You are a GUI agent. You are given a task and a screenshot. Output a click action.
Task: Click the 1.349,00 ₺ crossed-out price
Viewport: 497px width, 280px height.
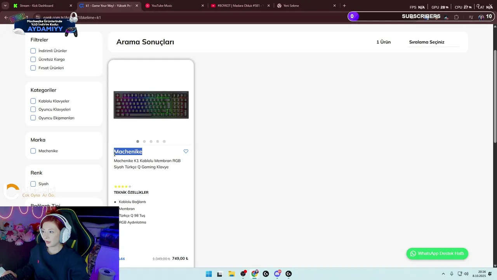coord(161,259)
